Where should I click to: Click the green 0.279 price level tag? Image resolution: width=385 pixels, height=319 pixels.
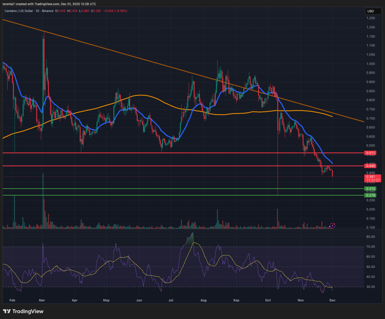[x=371, y=195]
